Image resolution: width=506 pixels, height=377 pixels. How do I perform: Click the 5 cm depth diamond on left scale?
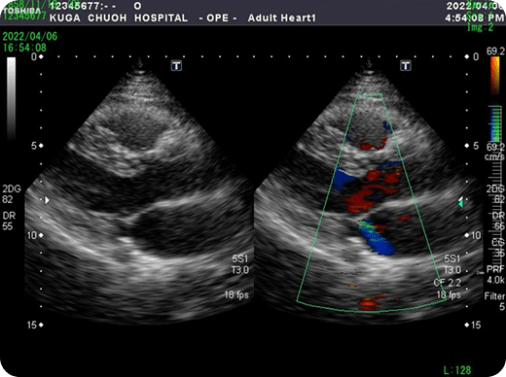pos(41,146)
